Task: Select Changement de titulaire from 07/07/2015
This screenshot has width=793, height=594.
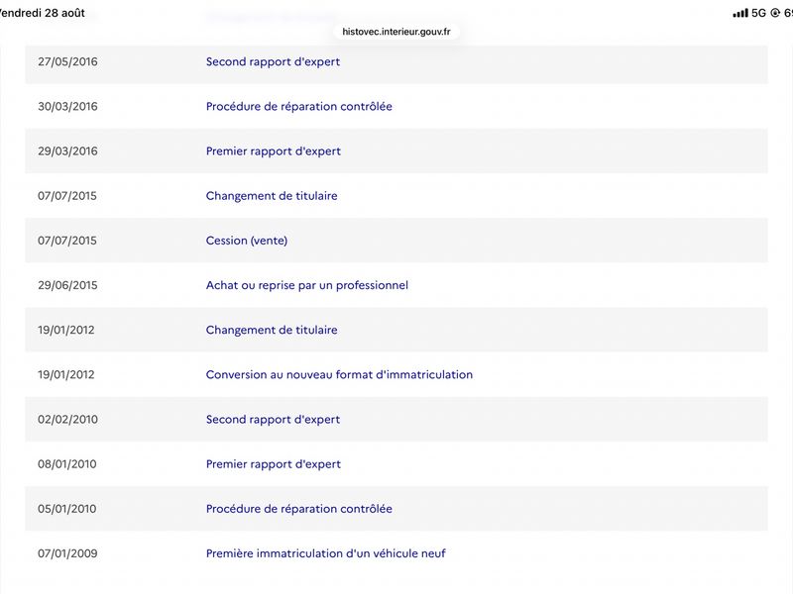Action: click(x=272, y=195)
